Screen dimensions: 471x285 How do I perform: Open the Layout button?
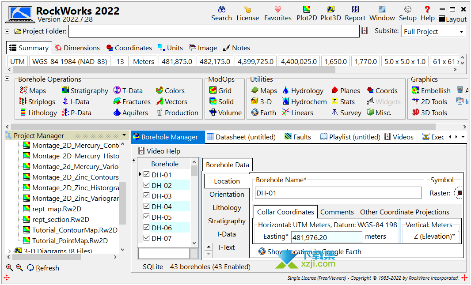click(453, 19)
